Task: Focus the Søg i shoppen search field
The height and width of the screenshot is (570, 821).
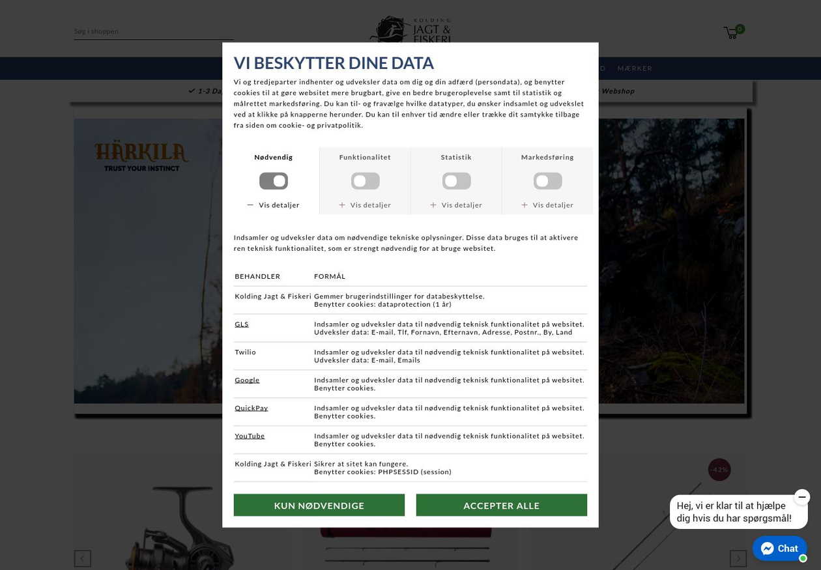Action: pos(154,31)
